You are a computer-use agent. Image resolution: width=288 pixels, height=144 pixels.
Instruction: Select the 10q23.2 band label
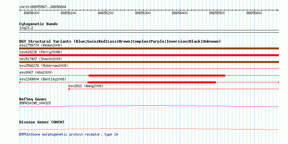[26, 28]
